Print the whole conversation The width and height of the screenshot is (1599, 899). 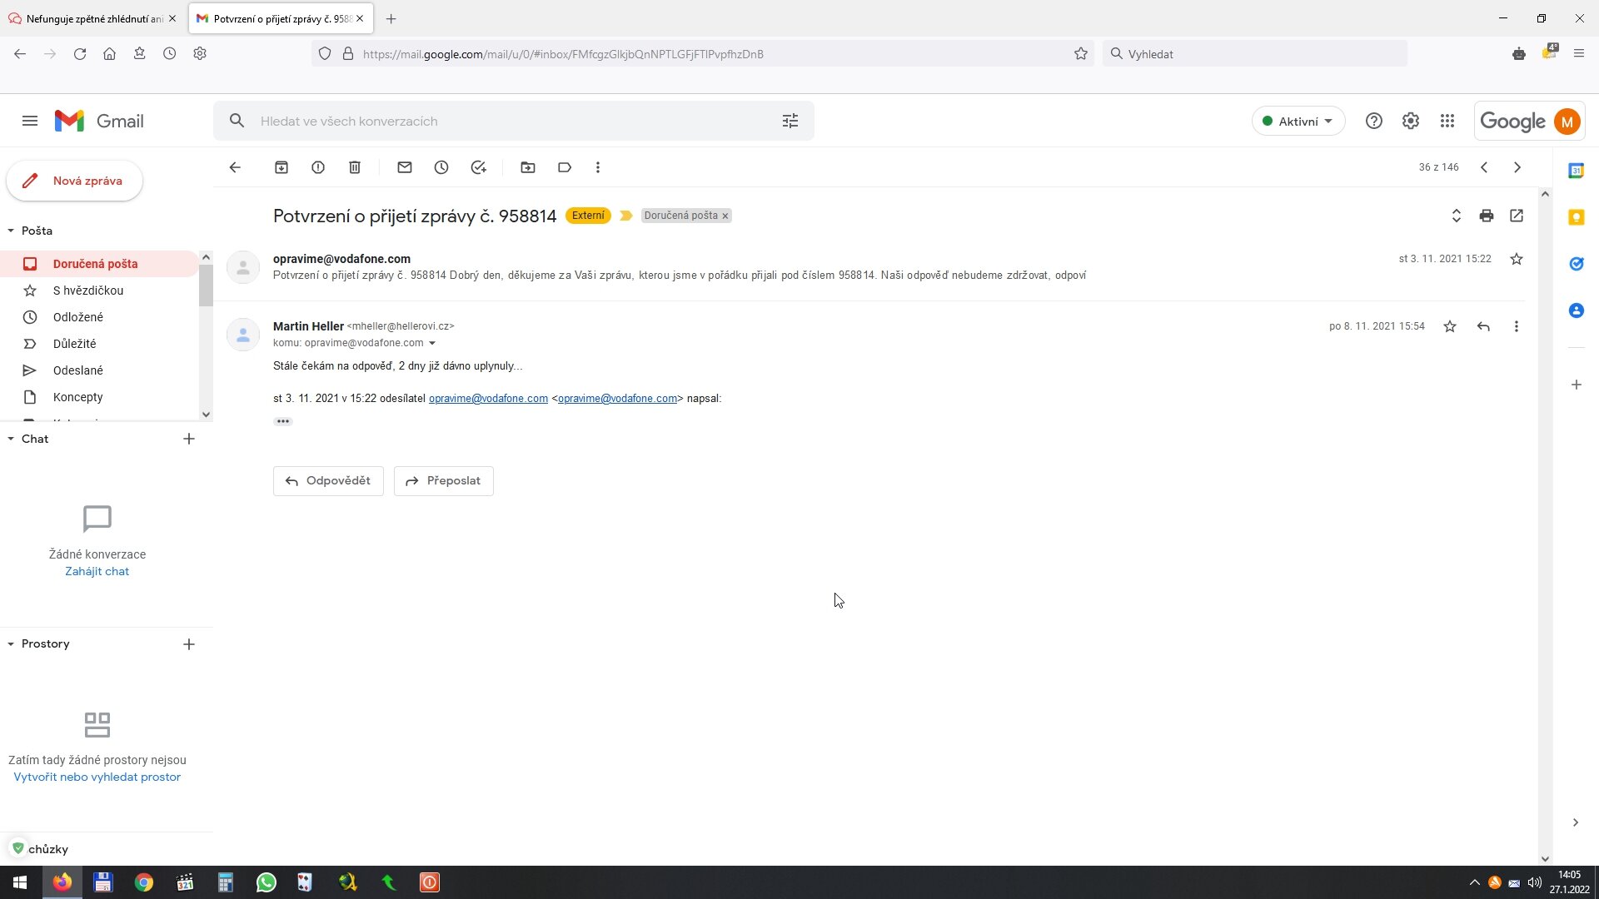(x=1487, y=216)
